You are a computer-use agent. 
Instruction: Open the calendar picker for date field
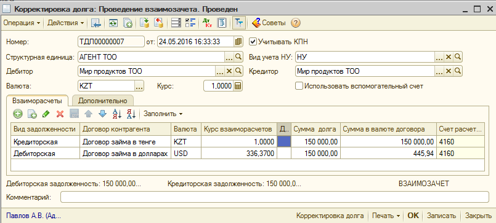point(238,42)
